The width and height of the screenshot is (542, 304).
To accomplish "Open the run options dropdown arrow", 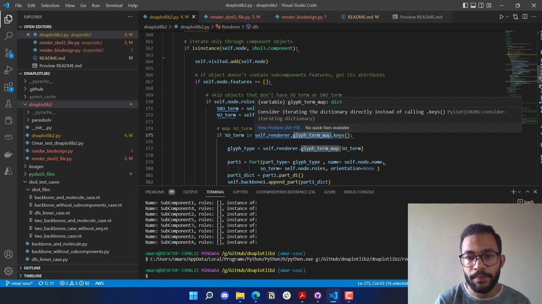I will 507,17.
